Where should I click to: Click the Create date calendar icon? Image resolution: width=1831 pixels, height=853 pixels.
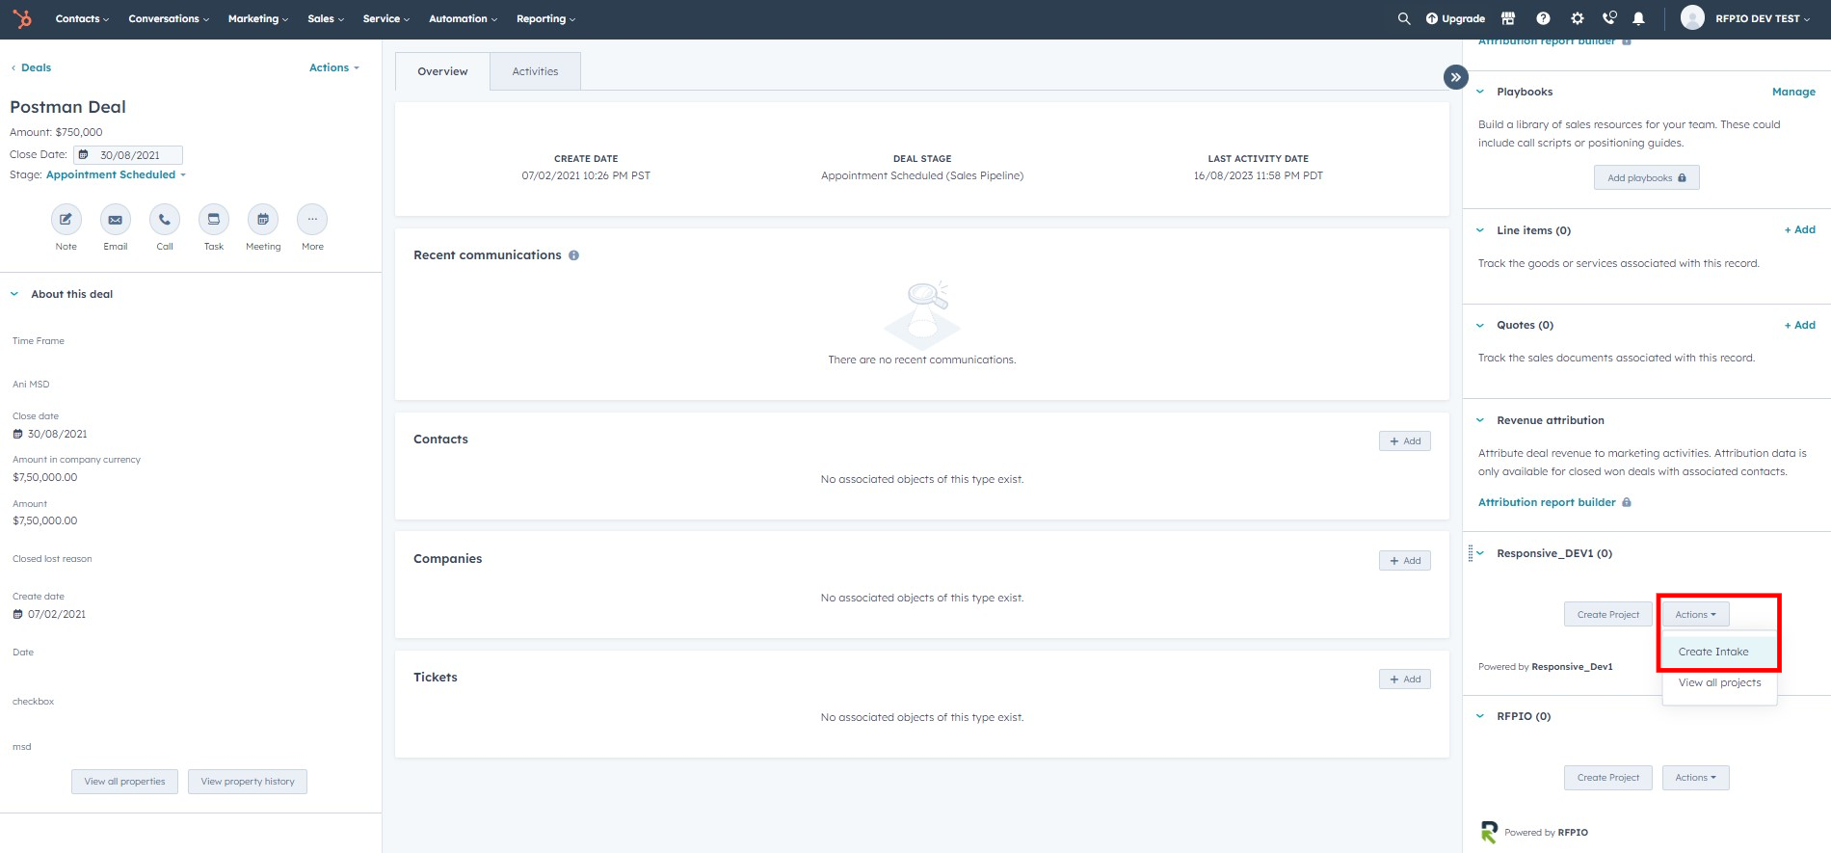17,614
